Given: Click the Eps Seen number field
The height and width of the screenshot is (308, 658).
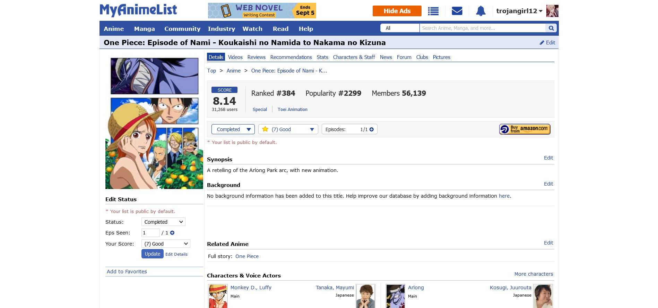Looking at the screenshot, I should pos(150,233).
